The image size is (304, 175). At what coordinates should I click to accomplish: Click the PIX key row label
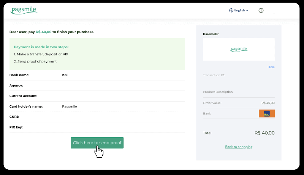pos(16,127)
